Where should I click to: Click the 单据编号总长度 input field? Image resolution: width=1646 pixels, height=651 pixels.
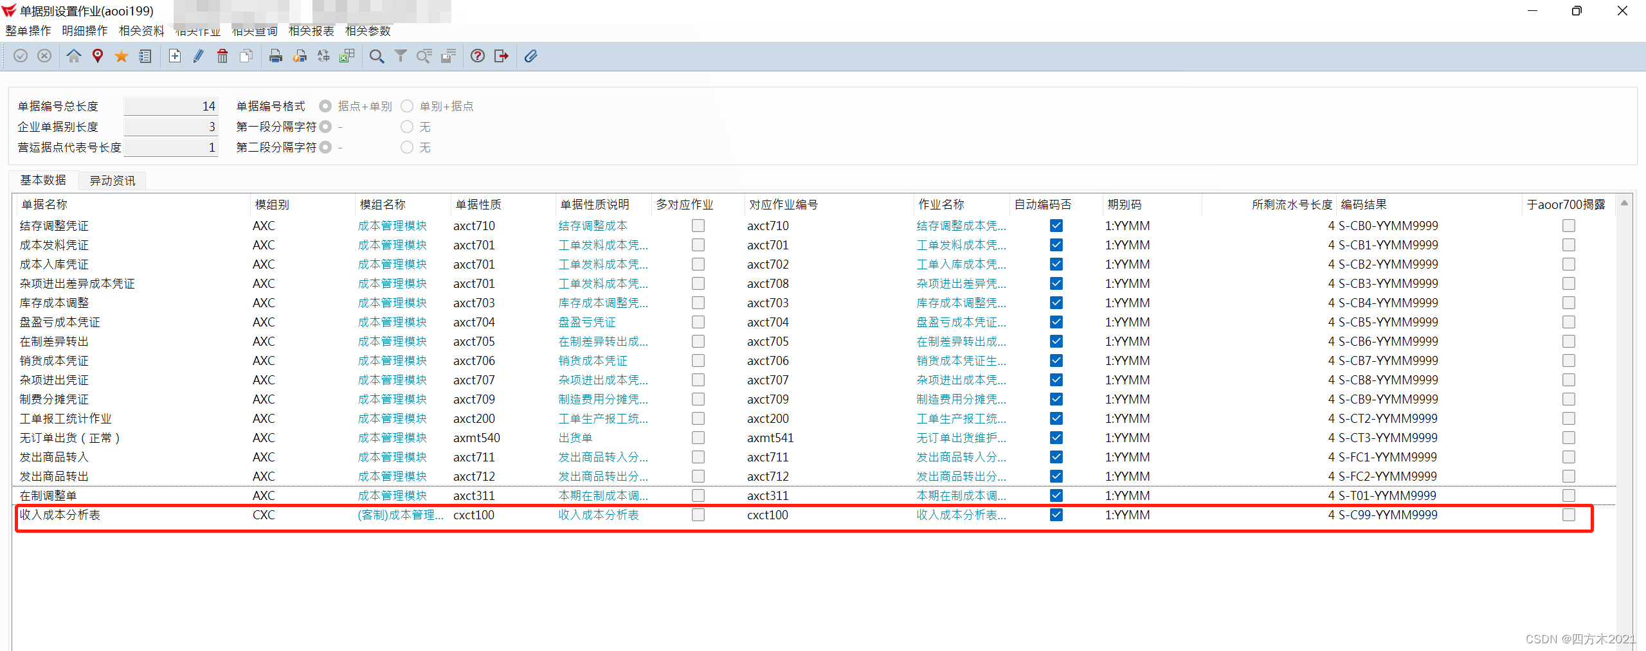pyautogui.click(x=170, y=105)
